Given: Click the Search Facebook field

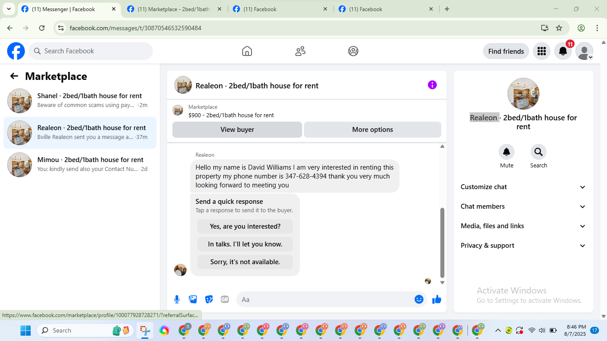Looking at the screenshot, I should click(91, 51).
